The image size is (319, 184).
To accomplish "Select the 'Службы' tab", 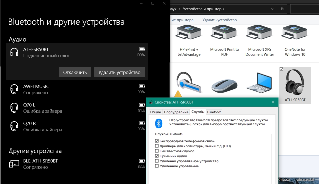I will (x=198, y=112).
